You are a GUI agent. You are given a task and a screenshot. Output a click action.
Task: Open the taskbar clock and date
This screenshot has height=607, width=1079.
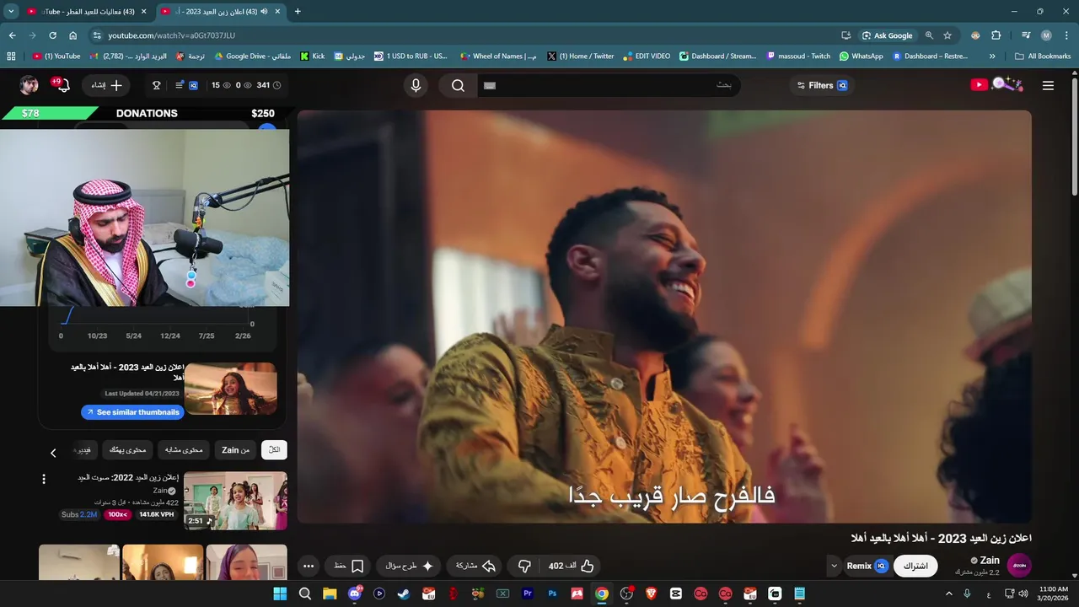pyautogui.click(x=1053, y=594)
